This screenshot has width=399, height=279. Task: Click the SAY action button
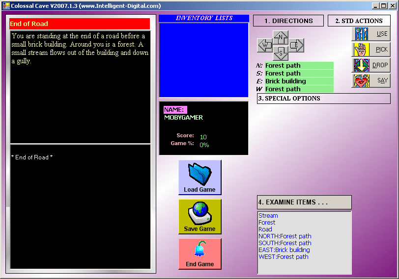[370, 80]
